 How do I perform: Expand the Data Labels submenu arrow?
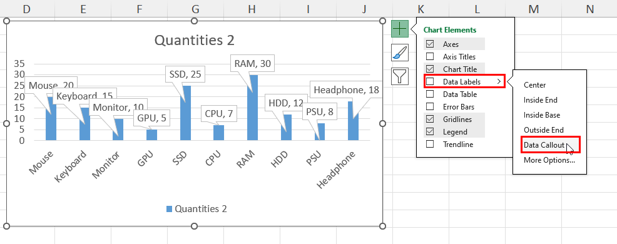(x=499, y=82)
